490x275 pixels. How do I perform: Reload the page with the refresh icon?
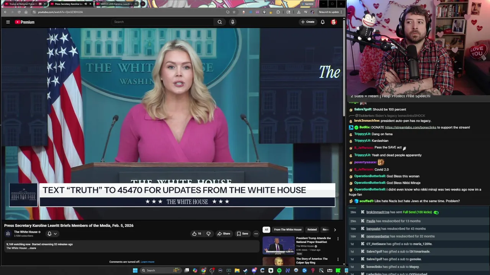[19, 12]
